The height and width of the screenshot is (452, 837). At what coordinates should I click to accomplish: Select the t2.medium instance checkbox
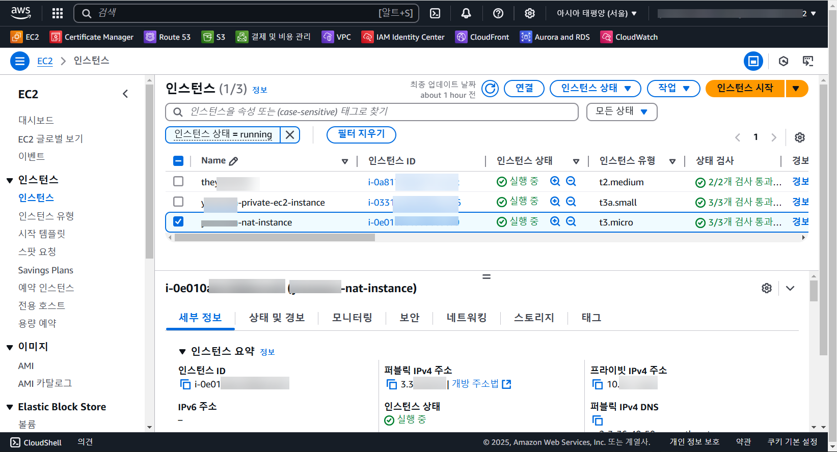point(178,181)
